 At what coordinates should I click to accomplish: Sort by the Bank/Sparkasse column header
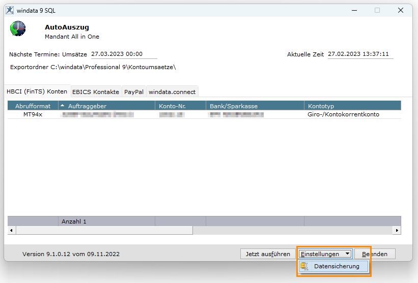[255, 106]
